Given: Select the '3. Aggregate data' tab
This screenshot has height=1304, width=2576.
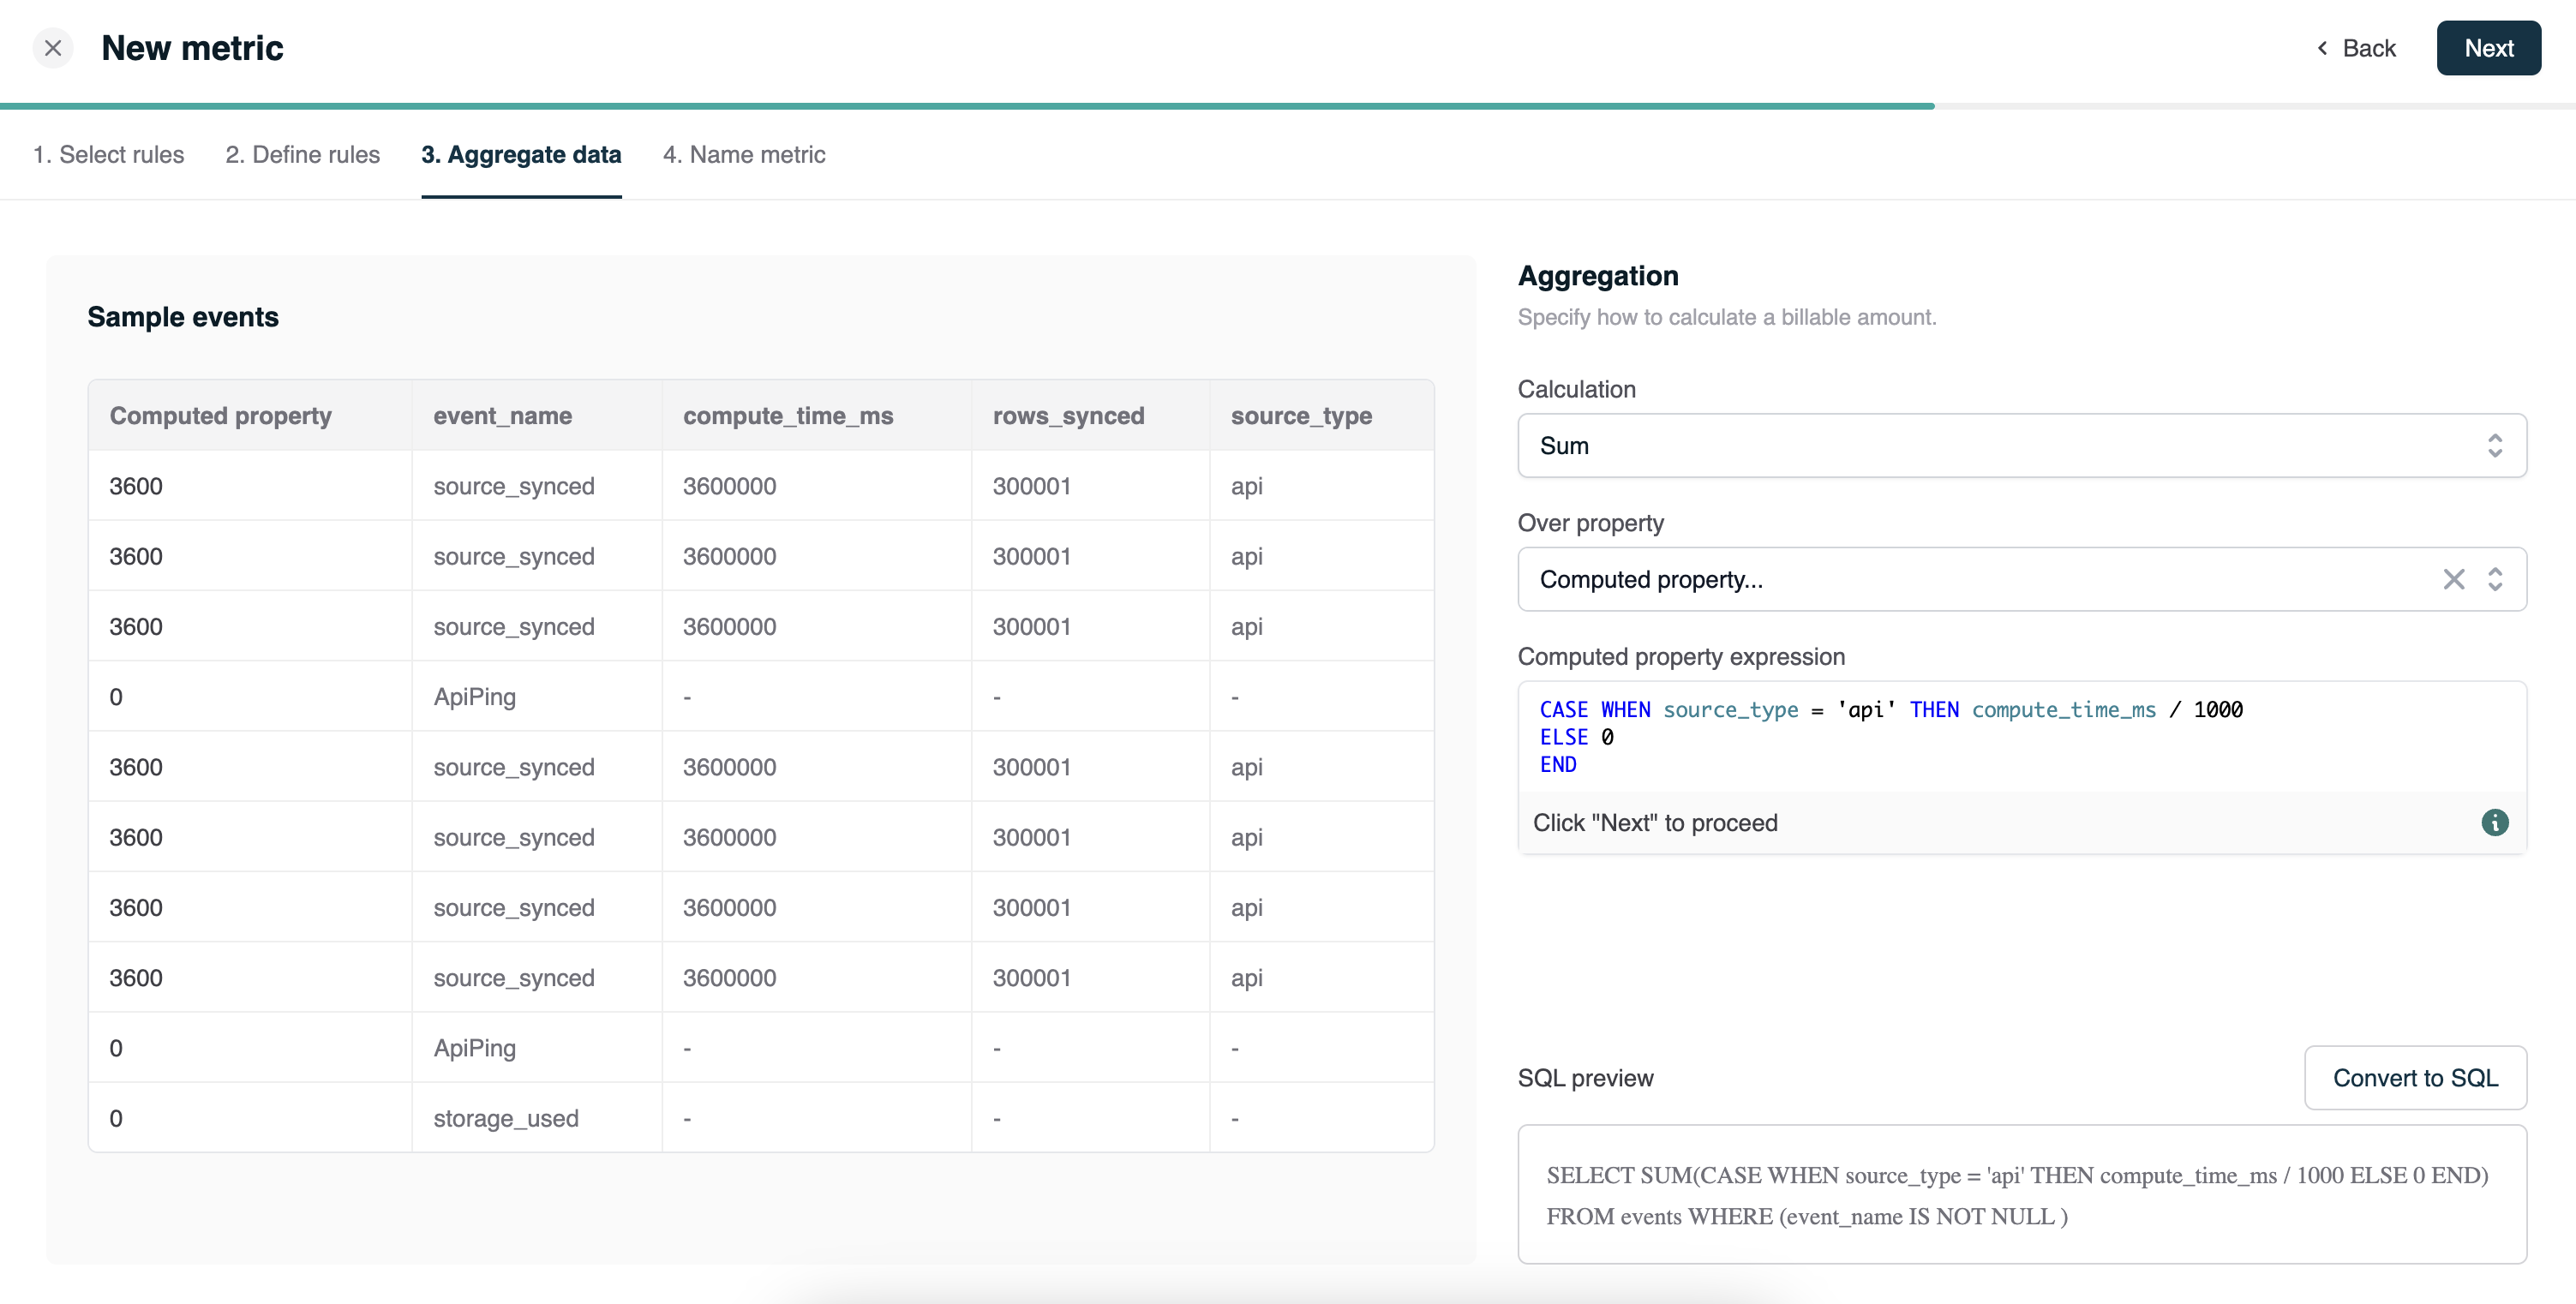Looking at the screenshot, I should click(520, 153).
